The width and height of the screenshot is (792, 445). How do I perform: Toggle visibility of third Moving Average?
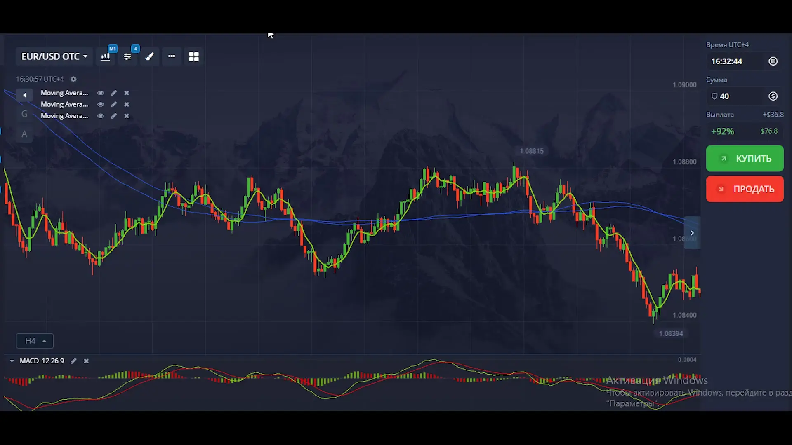[x=100, y=116]
